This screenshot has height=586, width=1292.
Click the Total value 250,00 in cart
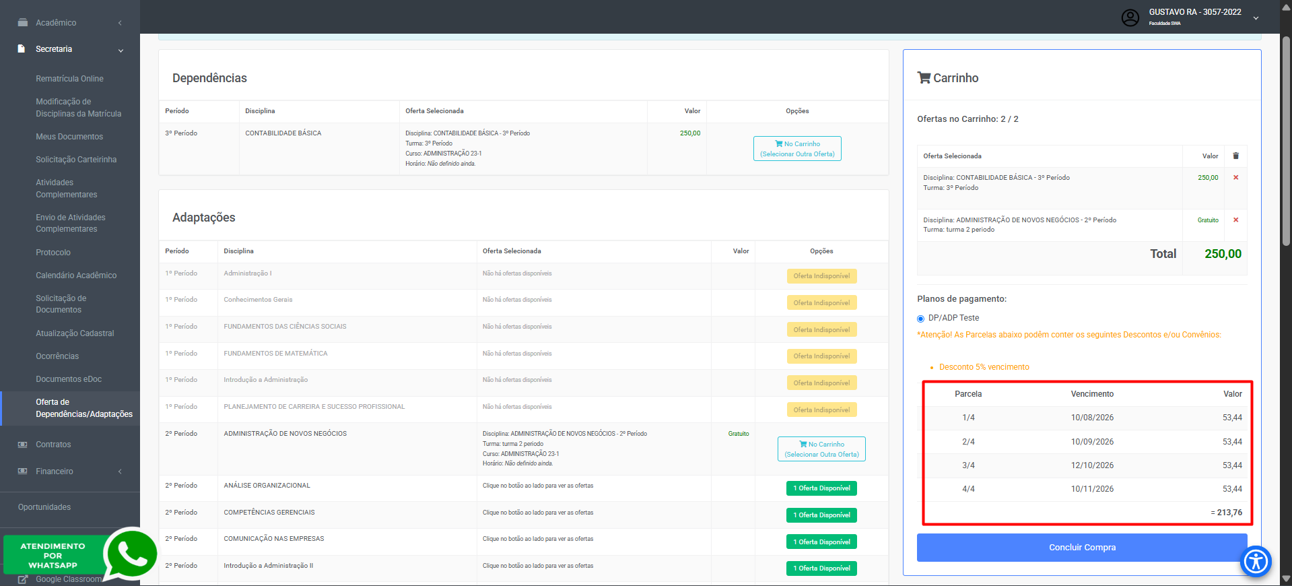tap(1223, 254)
